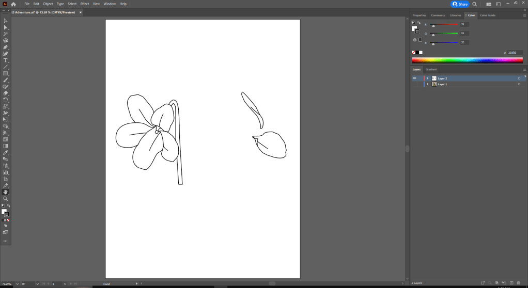528x288 pixels.
Task: Switch to the Properties panel tab
Action: [x=419, y=15]
